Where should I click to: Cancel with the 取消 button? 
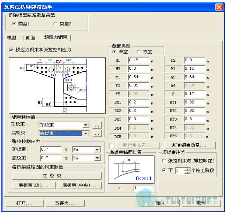pos(201,203)
